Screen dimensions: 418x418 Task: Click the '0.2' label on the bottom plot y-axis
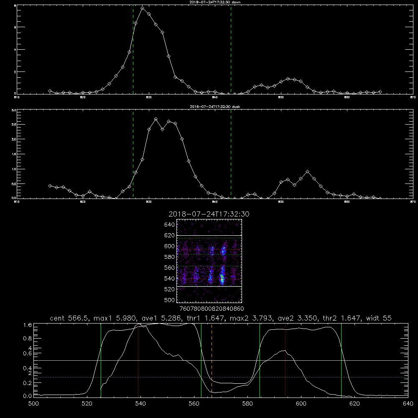(28, 383)
